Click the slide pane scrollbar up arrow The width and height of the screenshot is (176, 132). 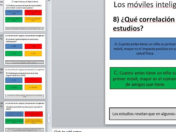click(x=49, y=1)
